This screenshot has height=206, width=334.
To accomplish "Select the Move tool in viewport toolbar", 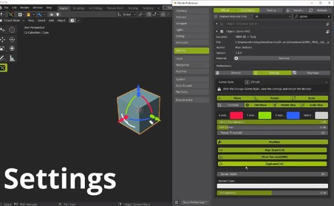I will (x=3, y=39).
